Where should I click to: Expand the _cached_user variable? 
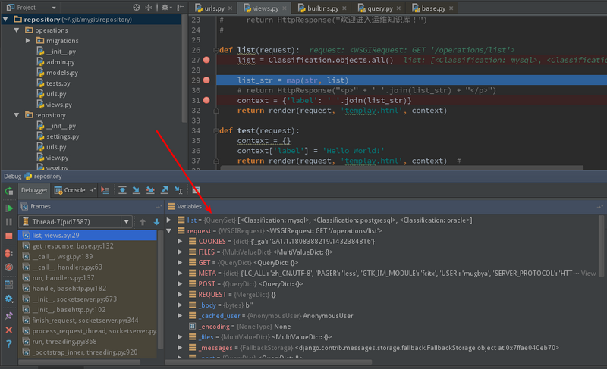click(180, 316)
